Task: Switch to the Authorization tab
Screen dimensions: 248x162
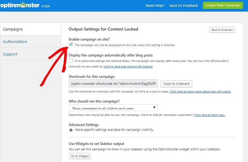Action: (30, 42)
